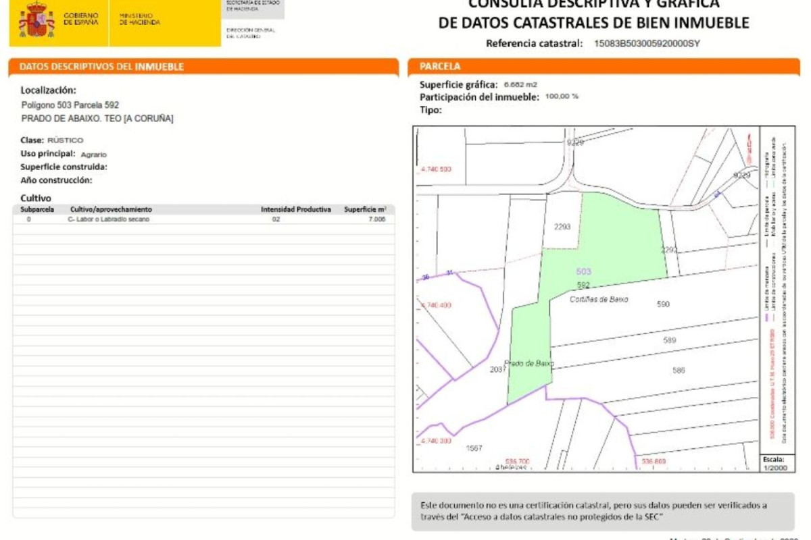Click the red north arrow on the map
The width and height of the screenshot is (811, 540).
pos(748,145)
